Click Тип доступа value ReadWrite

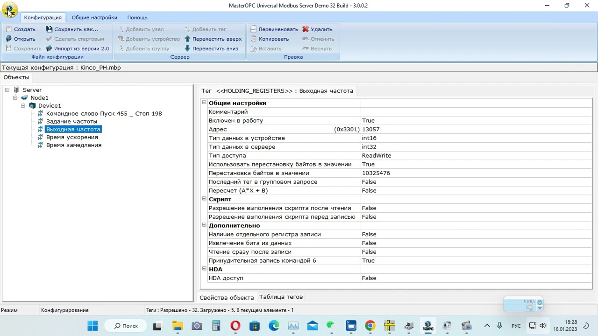[476, 155]
